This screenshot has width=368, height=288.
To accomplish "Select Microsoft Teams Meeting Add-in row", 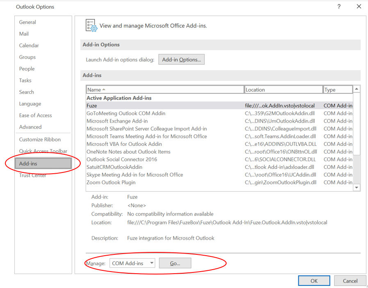I will (x=219, y=136).
